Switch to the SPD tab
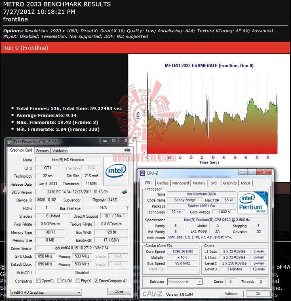This screenshot has height=301, width=291. click(x=214, y=183)
